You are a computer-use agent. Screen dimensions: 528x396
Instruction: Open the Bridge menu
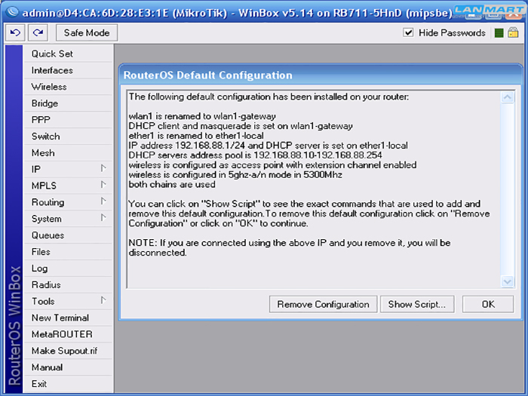coord(68,103)
